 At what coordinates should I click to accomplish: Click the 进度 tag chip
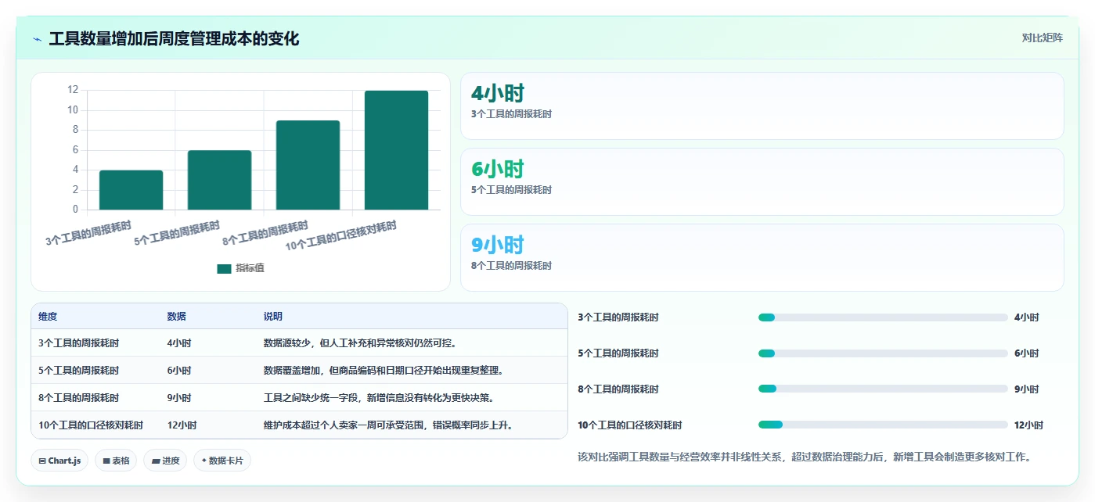pos(166,461)
